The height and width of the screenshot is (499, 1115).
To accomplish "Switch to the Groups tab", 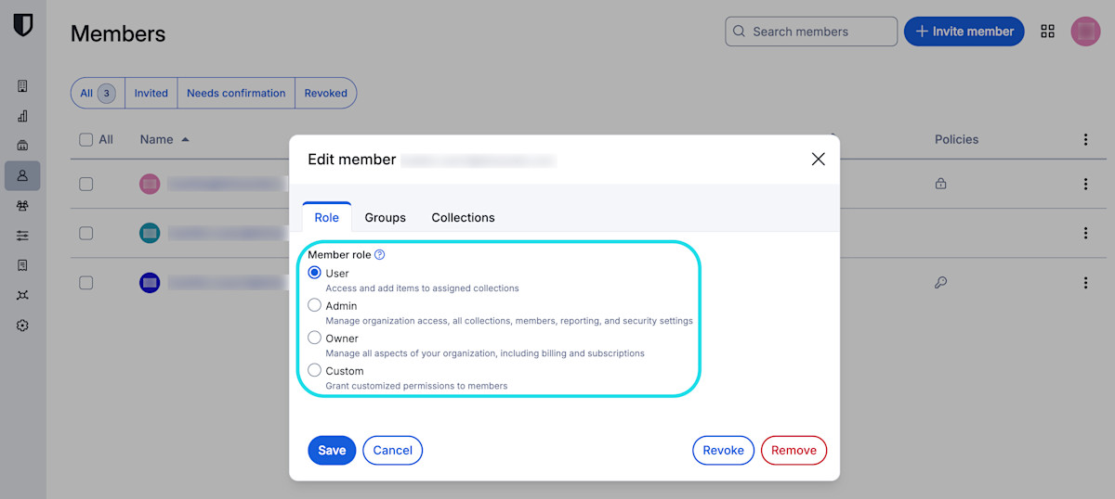I will (x=385, y=218).
